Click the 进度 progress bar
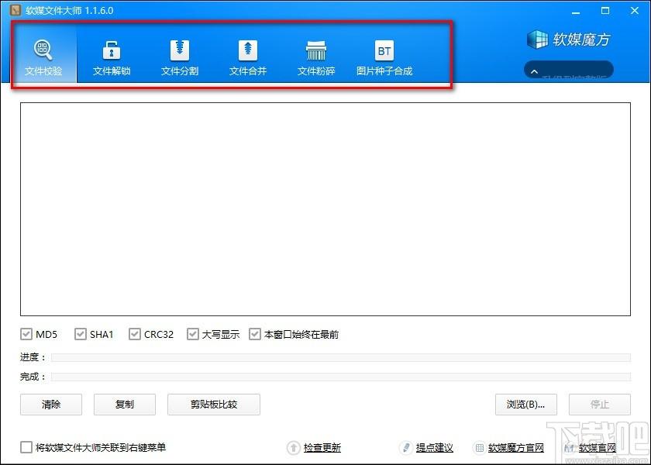 [x=341, y=357]
